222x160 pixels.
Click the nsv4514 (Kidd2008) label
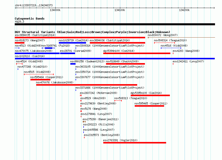tap(29, 61)
